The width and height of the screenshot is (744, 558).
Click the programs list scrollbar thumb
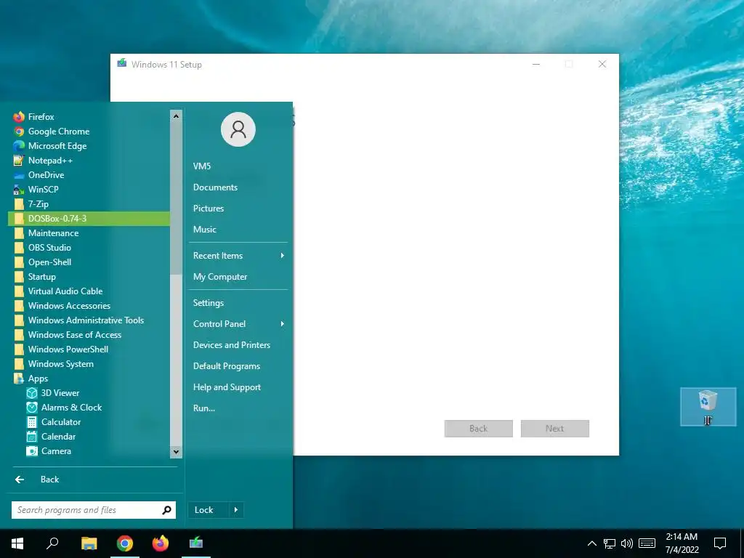coord(176,198)
